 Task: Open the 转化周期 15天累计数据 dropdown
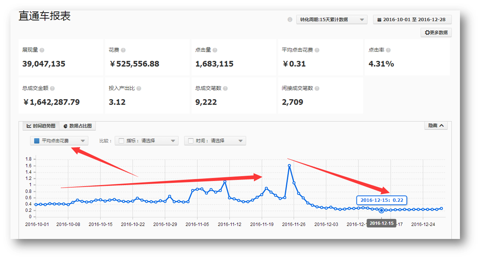pos(332,20)
